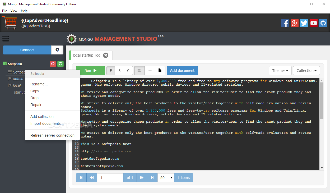Click the 'of 1' page total label
The image size is (330, 193).
[x=130, y=178]
